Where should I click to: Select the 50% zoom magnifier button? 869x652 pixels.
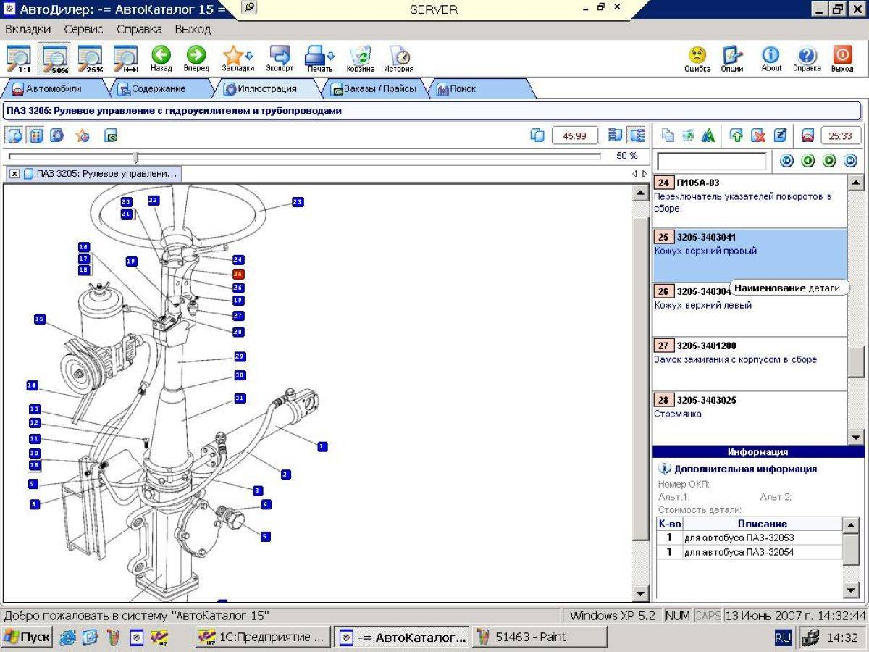[x=55, y=59]
